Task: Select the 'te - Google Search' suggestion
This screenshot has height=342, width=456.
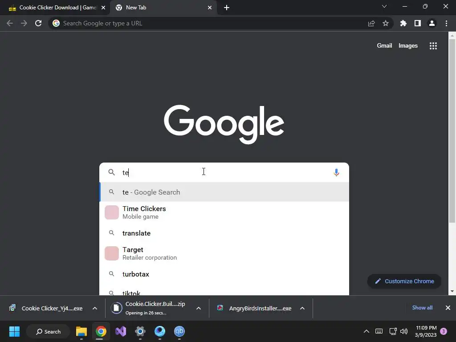Action: click(x=224, y=192)
